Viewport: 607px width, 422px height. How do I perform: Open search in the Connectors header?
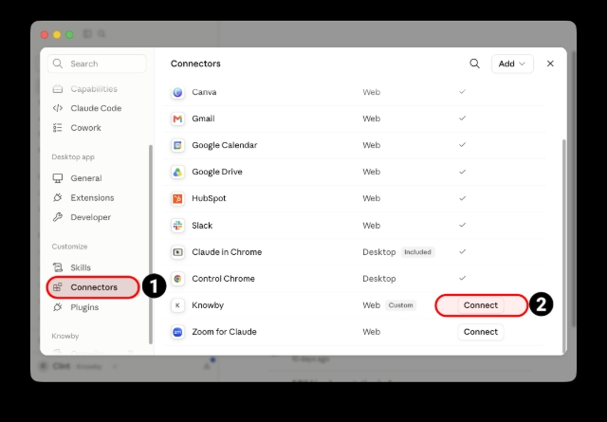pos(474,64)
